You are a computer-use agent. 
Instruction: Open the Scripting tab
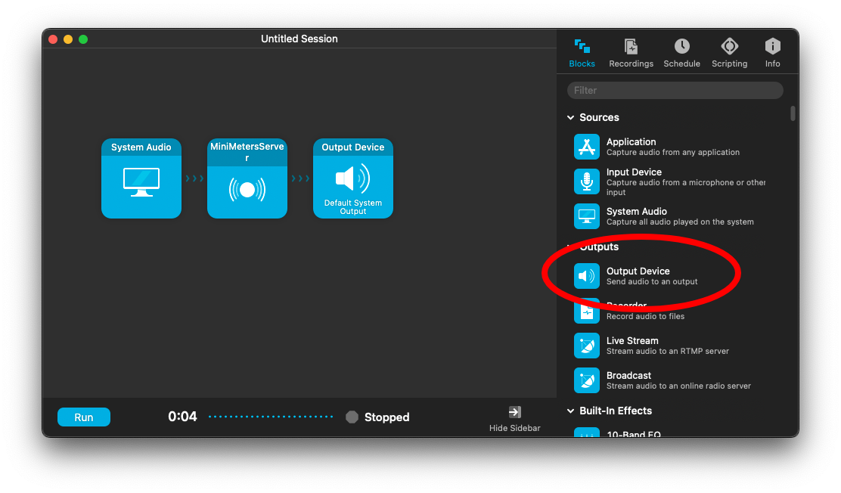(729, 53)
